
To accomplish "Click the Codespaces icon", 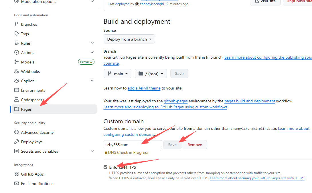I will [17, 100].
